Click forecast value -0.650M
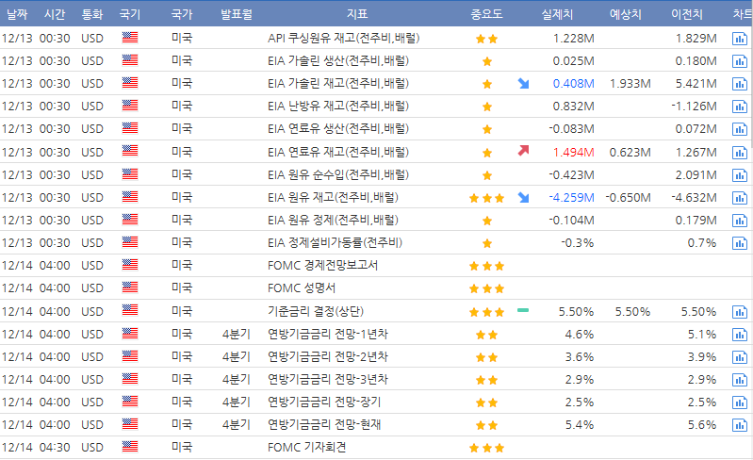The width and height of the screenshot is (753, 460). click(x=629, y=197)
